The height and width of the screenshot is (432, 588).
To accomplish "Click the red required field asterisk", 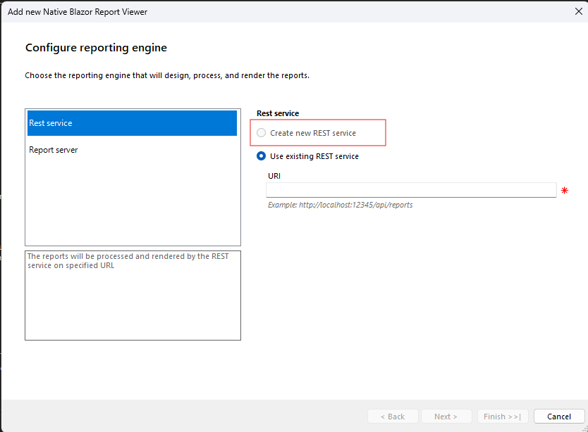I will pyautogui.click(x=564, y=189).
